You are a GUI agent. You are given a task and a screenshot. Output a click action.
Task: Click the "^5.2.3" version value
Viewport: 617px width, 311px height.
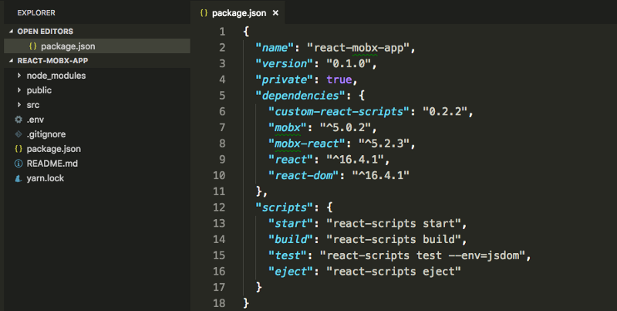pyautogui.click(x=384, y=144)
